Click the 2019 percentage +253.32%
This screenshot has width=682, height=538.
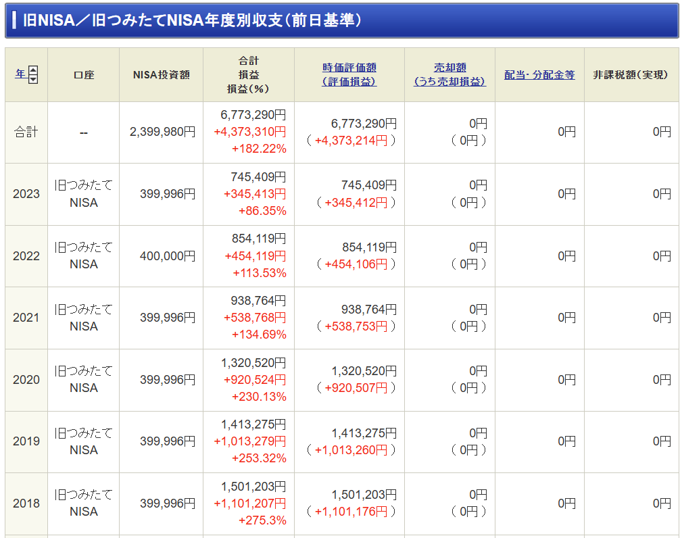pyautogui.click(x=259, y=458)
